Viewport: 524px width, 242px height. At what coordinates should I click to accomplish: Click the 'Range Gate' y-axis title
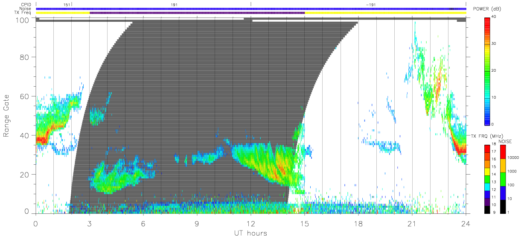pos(6,117)
